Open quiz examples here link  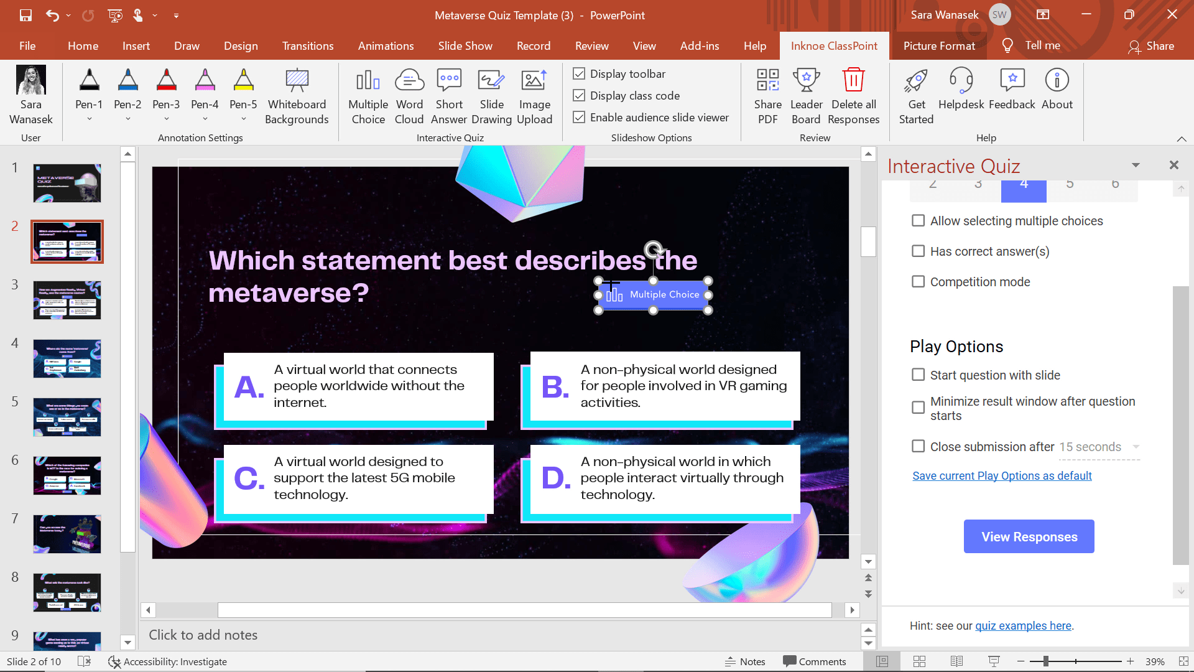point(1022,625)
